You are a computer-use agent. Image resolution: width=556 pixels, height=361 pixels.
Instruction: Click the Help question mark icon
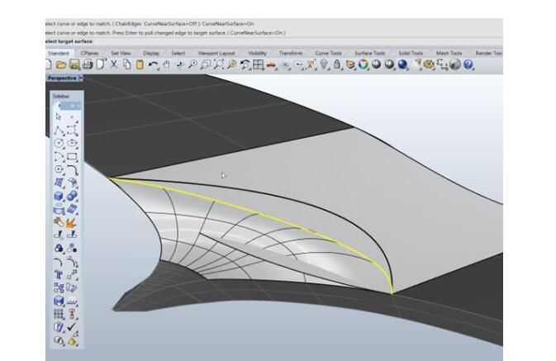point(468,64)
